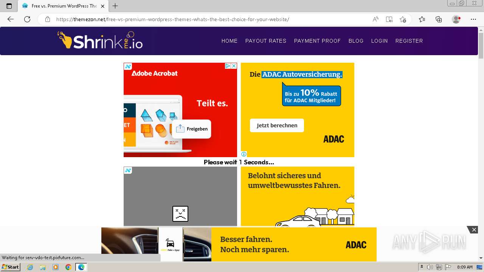Open the Windows Start menu
Viewport: 484px width, 272px height.
tap(10, 267)
